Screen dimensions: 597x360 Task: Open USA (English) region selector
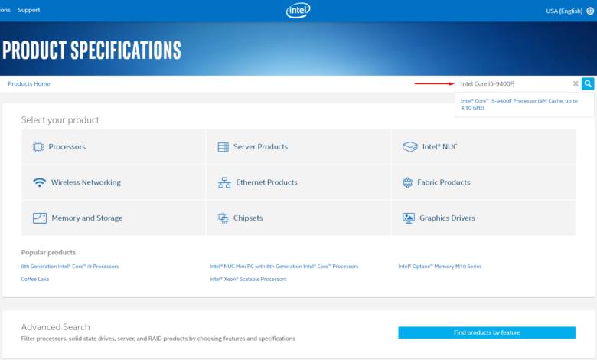[x=564, y=11]
